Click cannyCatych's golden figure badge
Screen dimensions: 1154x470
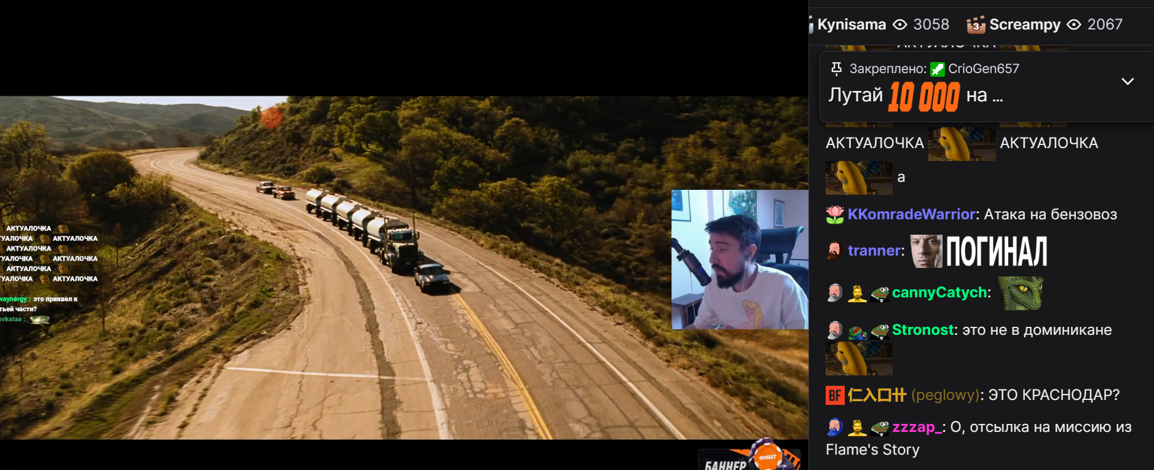point(857,294)
